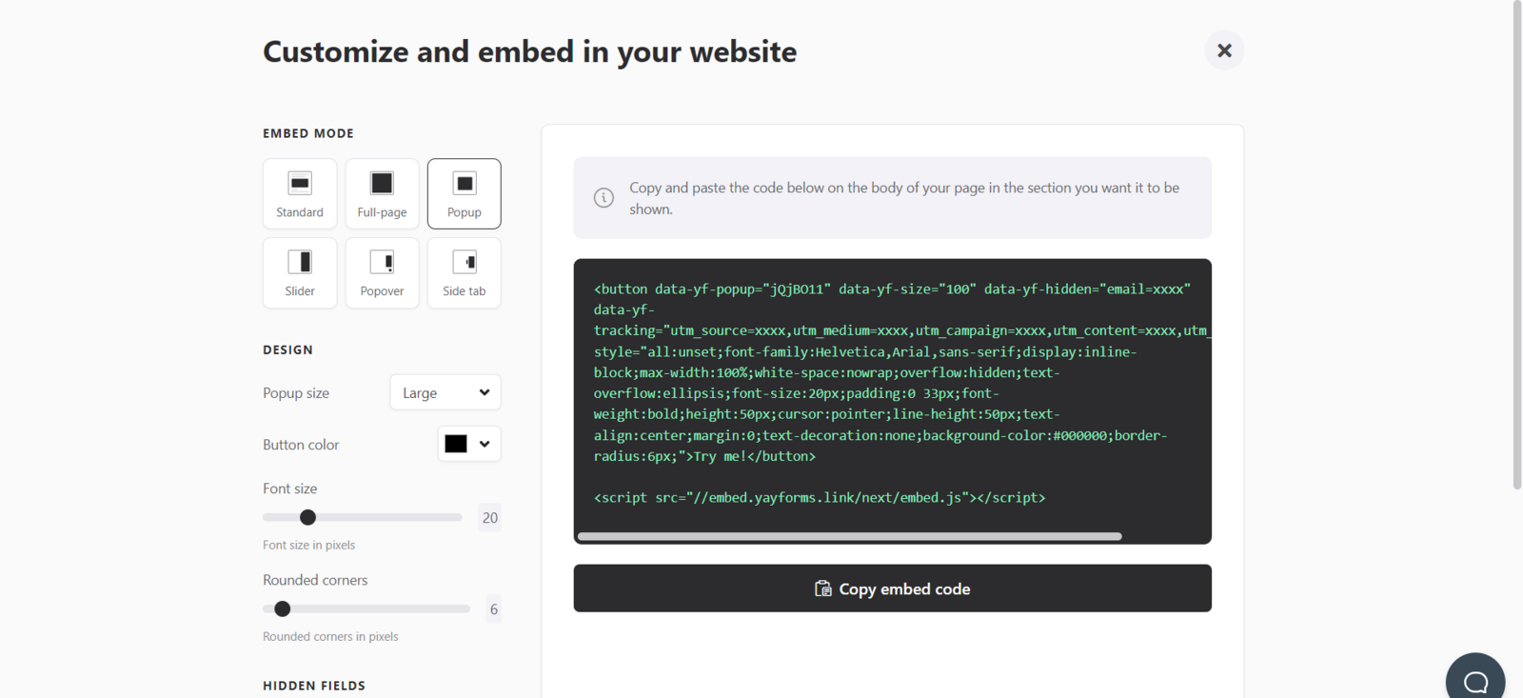Image resolution: width=1523 pixels, height=698 pixels.
Task: Click the Rounded corners slider handle
Action: tap(283, 608)
